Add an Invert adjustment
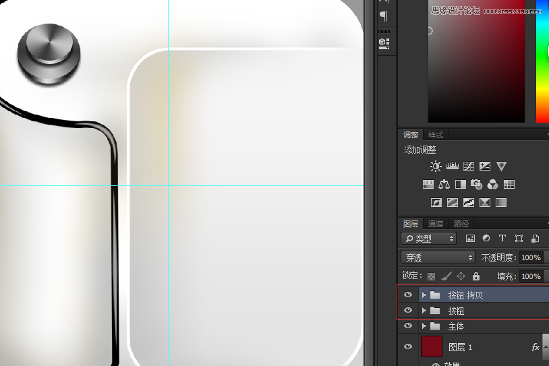This screenshot has height=366, width=549. 436,203
